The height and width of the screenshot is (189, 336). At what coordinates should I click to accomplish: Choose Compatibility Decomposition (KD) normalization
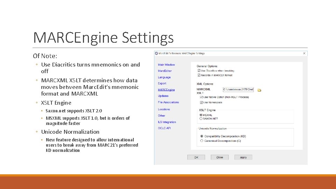(202, 136)
